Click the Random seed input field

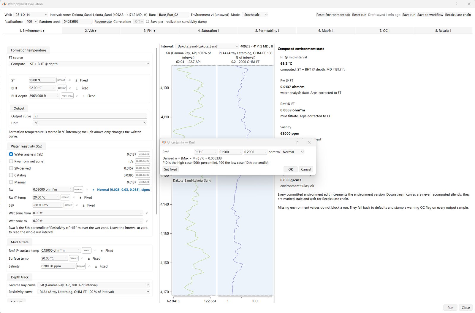tap(77, 21)
